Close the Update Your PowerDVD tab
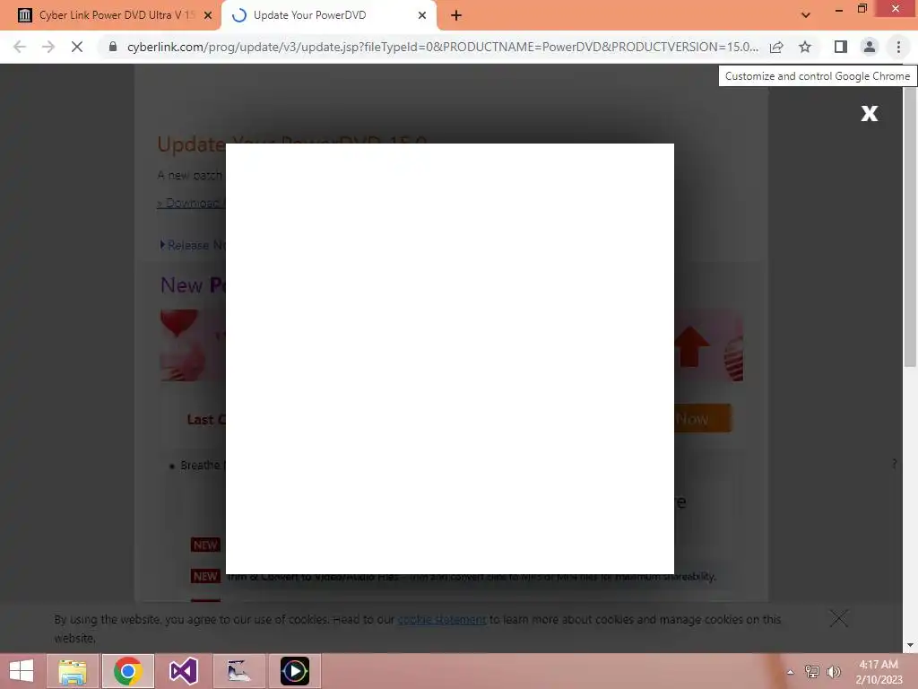The width and height of the screenshot is (918, 689). pos(422,15)
